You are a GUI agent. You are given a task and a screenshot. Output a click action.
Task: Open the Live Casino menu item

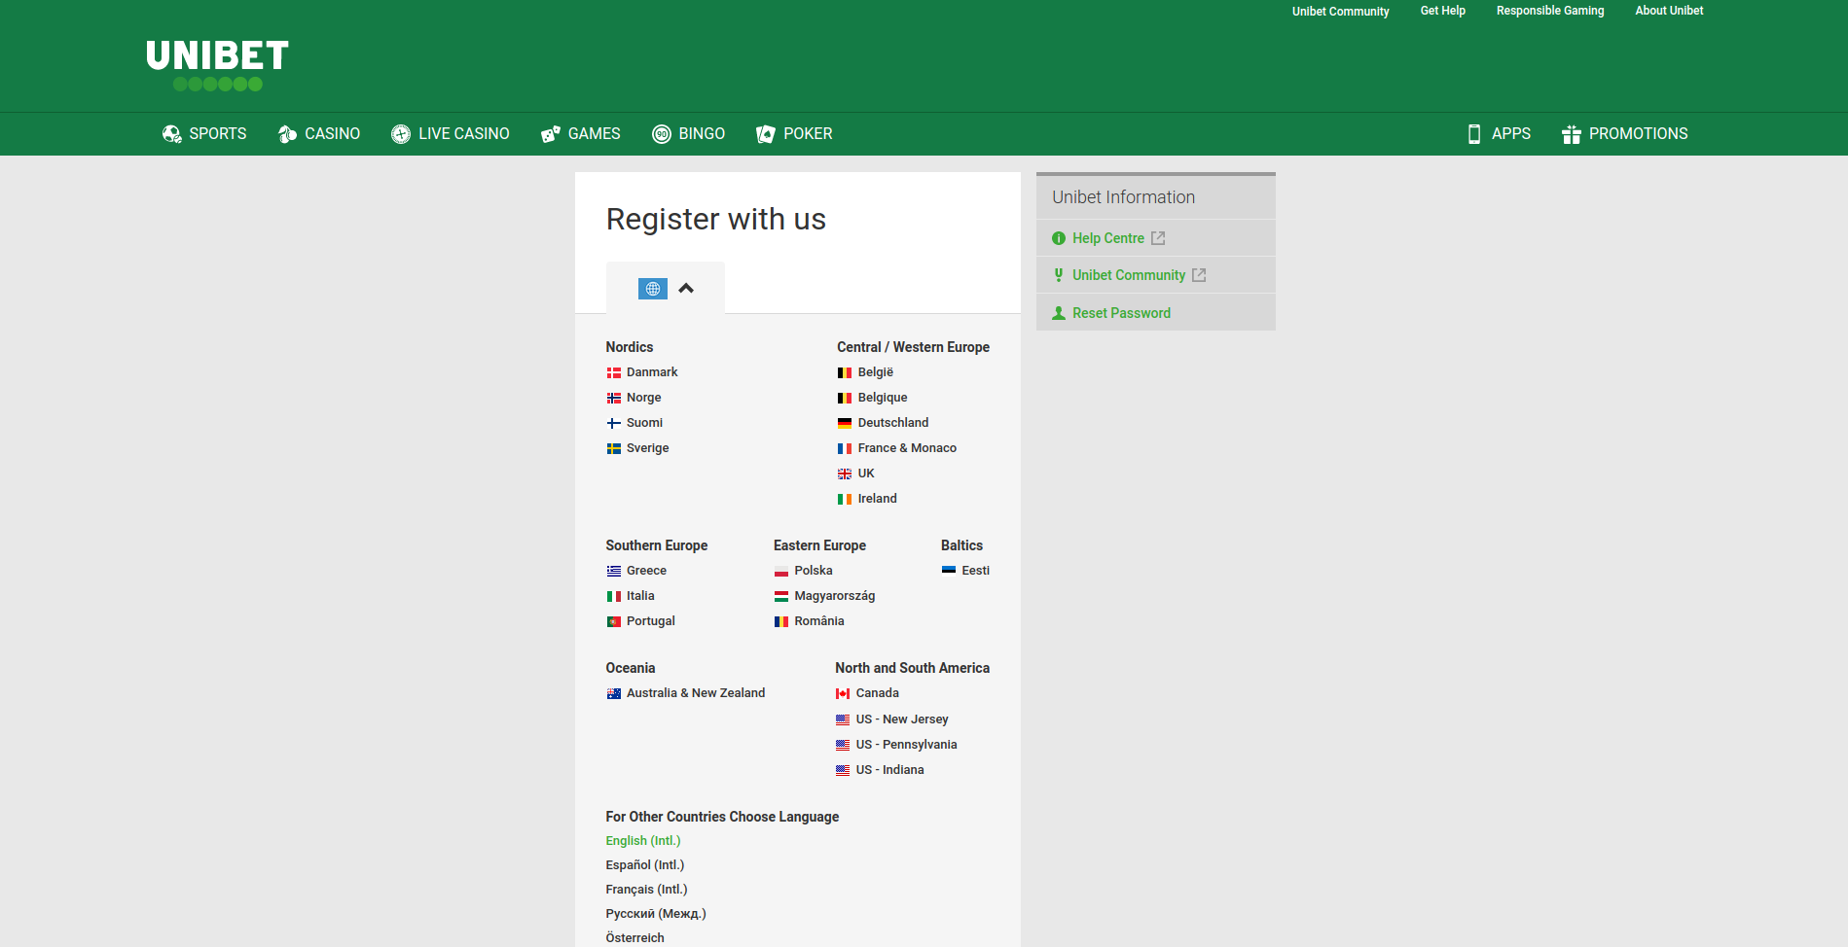point(463,134)
